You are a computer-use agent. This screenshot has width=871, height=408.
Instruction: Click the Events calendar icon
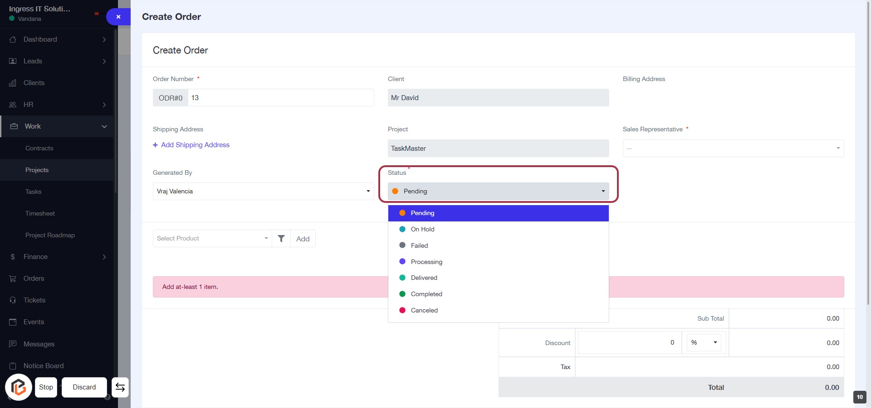(x=13, y=322)
